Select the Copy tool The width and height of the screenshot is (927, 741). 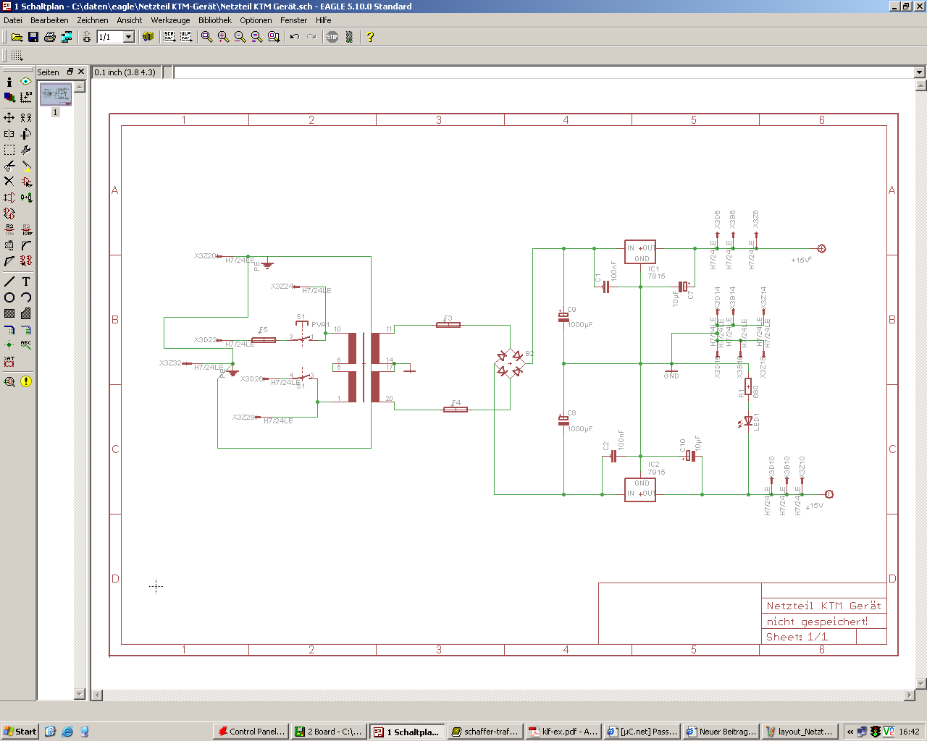(26, 117)
